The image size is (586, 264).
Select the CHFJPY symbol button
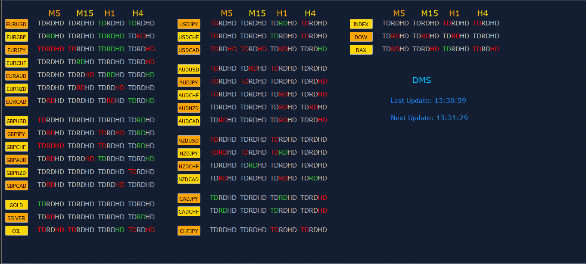[x=189, y=231]
